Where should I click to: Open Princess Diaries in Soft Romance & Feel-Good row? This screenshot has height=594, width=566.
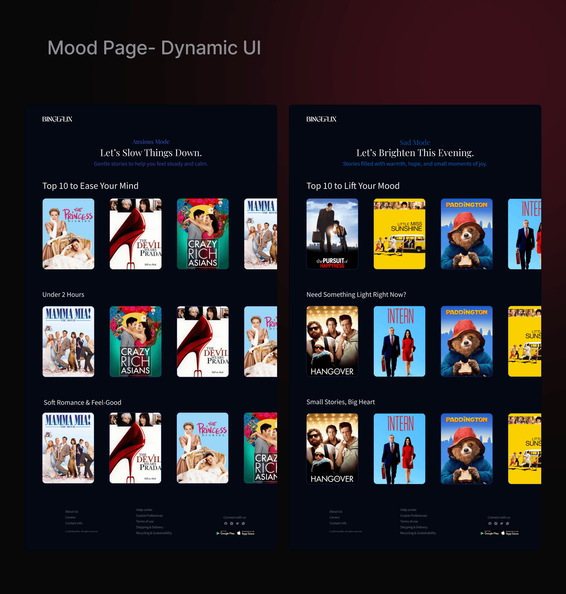[x=203, y=448]
